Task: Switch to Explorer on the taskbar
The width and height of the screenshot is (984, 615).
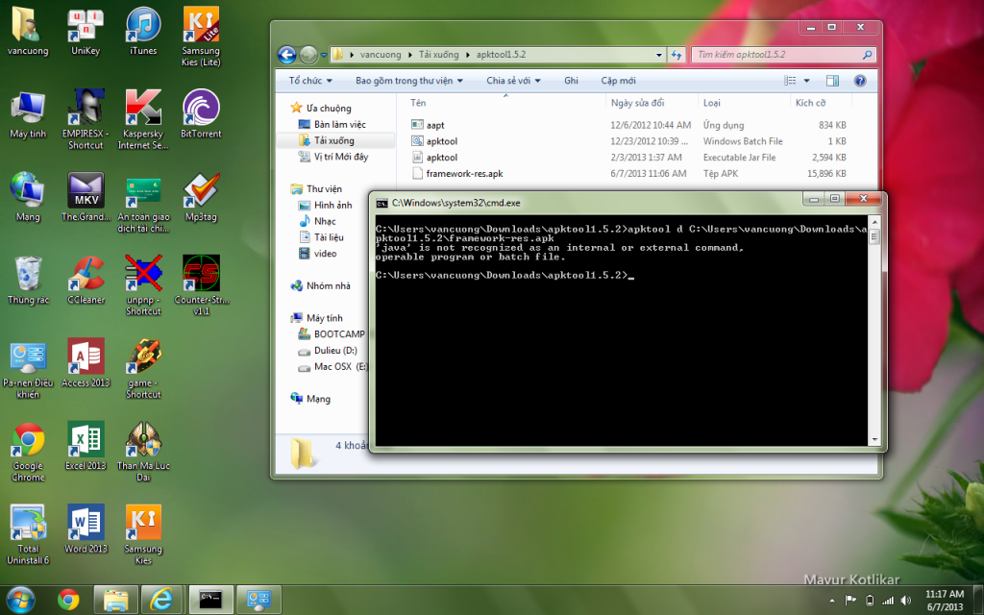Action: pyautogui.click(x=116, y=600)
